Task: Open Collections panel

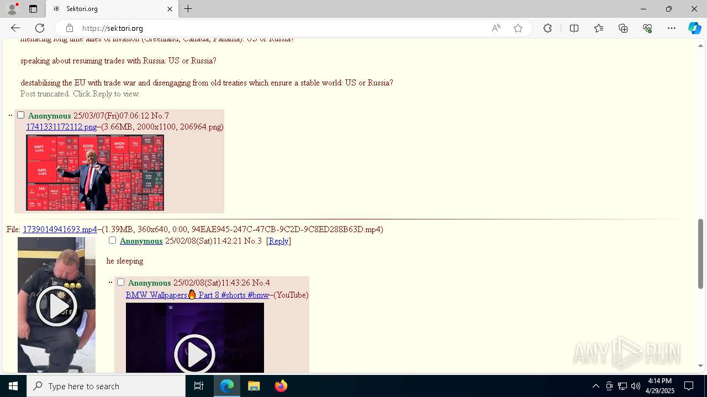Action: pos(623,28)
